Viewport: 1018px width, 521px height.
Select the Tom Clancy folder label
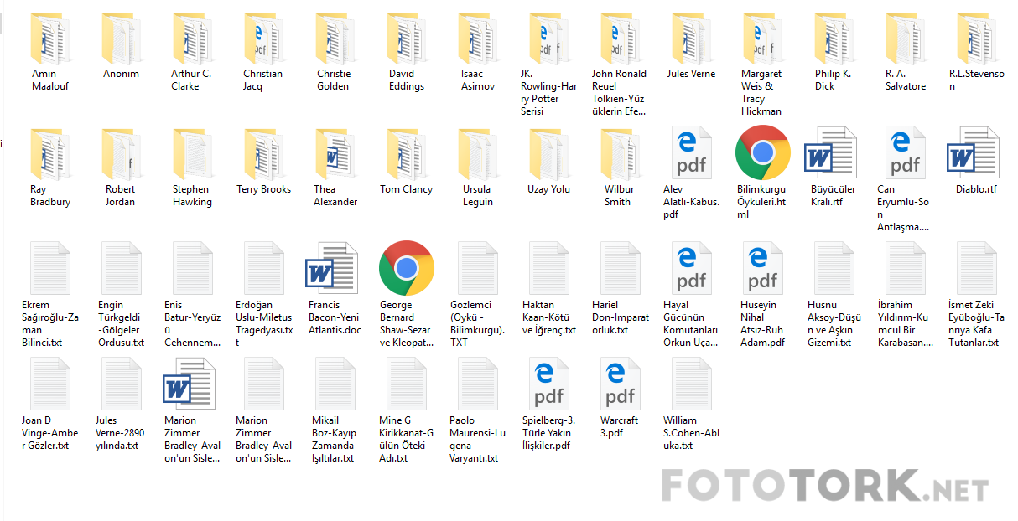click(407, 189)
